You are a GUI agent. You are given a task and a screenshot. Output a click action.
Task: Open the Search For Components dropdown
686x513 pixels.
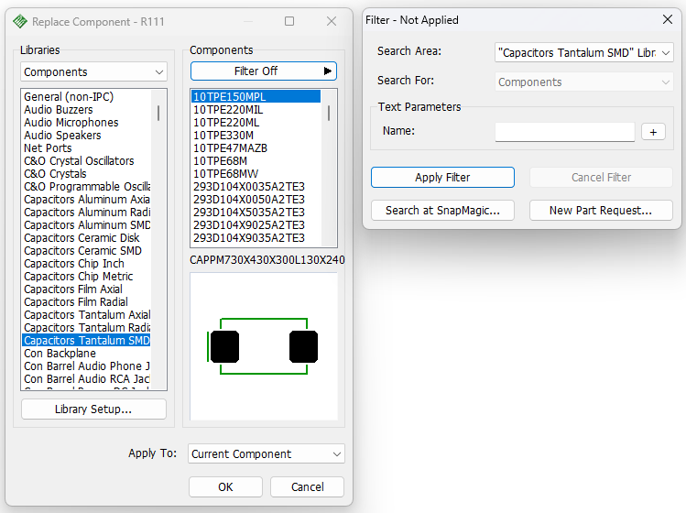584,82
